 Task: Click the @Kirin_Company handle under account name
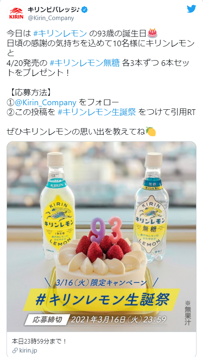[x=51, y=18]
